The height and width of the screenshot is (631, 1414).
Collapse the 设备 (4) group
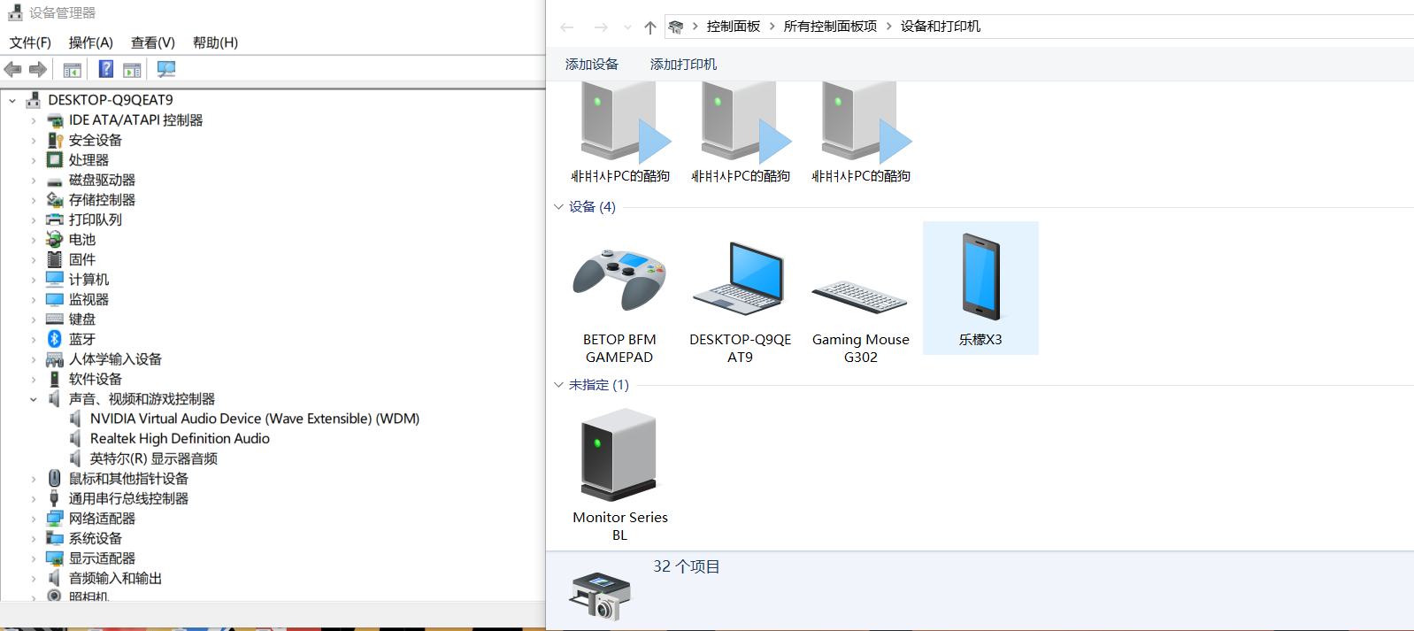click(558, 207)
